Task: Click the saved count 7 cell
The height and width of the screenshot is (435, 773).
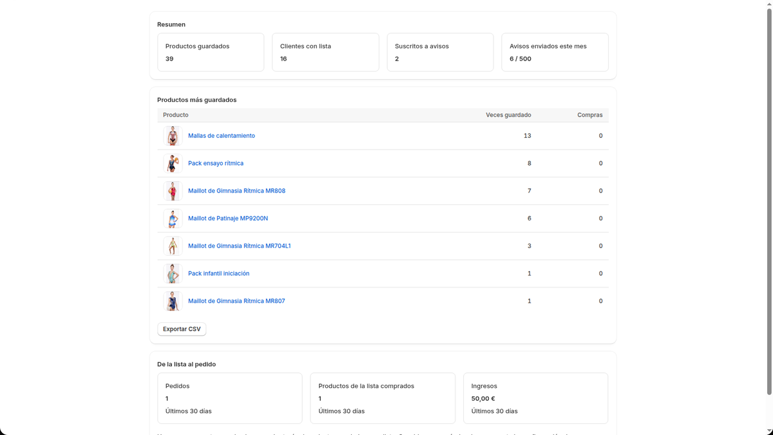Action: tap(530, 191)
